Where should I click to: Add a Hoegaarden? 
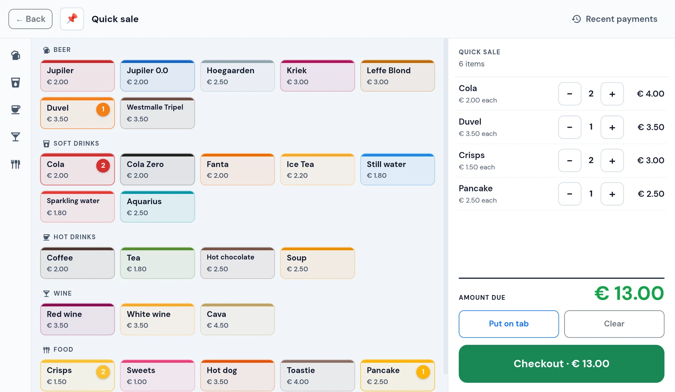(x=238, y=76)
